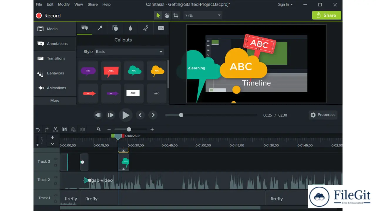Image resolution: width=376 pixels, height=211 pixels.
Task: Click the timeline zoom slider handle
Action: [129, 129]
